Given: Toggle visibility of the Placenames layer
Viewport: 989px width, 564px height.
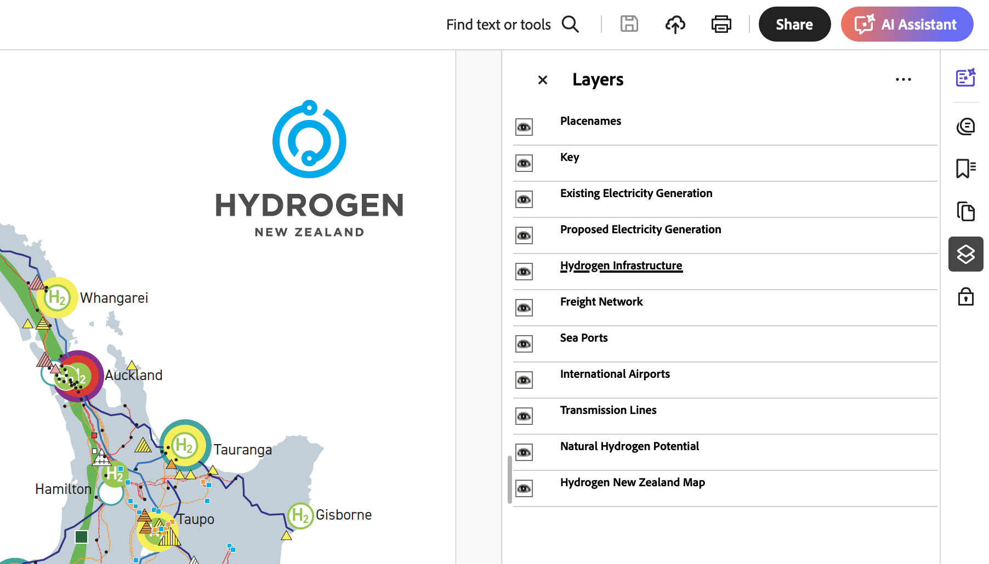Looking at the screenshot, I should [x=524, y=126].
